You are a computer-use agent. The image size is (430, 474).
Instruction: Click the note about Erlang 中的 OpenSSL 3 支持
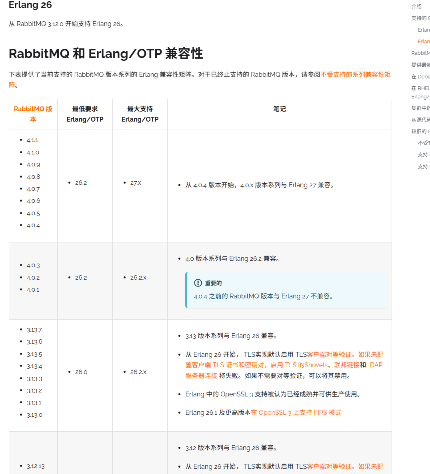(x=273, y=394)
